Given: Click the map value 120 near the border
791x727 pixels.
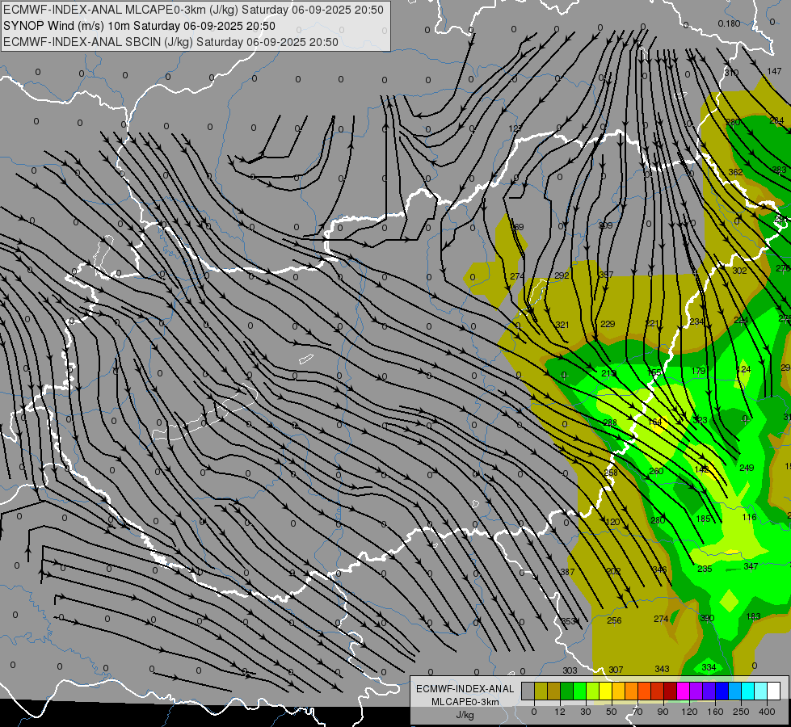Looking at the screenshot, I should [x=612, y=522].
